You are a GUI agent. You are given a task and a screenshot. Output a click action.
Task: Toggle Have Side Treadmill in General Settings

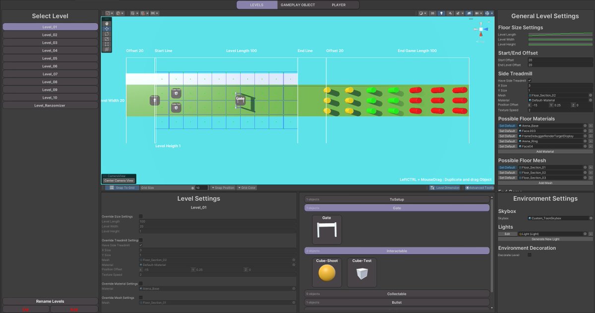click(530, 80)
